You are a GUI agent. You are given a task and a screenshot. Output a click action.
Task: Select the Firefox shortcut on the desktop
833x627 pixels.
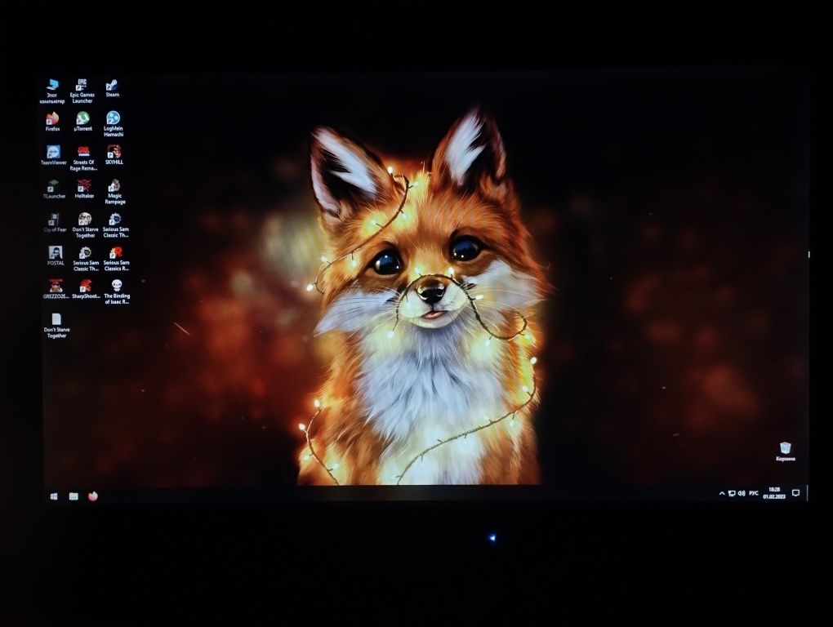[x=52, y=122]
